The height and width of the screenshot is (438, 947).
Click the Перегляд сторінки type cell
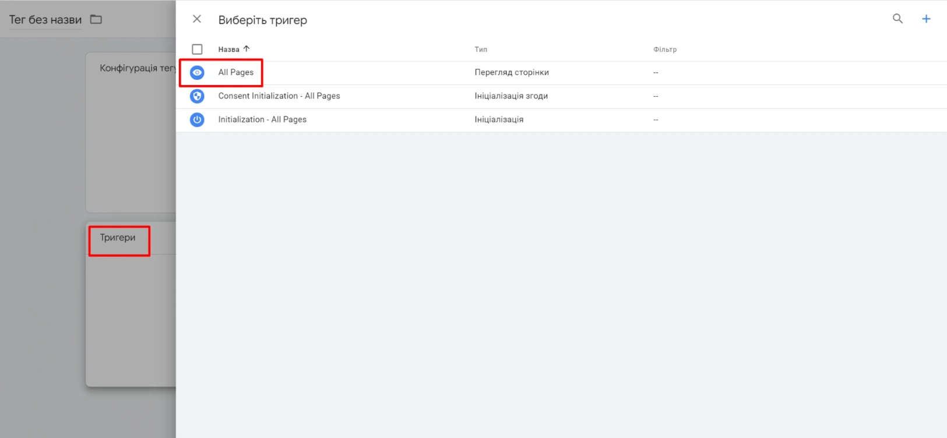click(511, 73)
